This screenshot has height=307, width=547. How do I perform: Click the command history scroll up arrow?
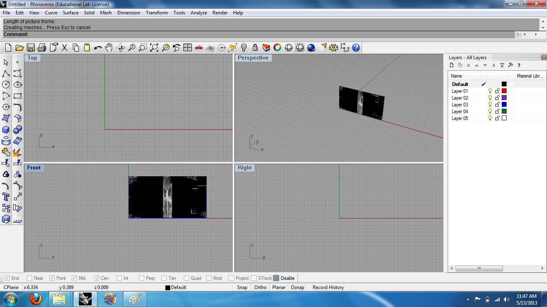click(x=543, y=21)
